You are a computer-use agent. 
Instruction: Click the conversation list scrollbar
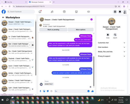tap(36, 48)
